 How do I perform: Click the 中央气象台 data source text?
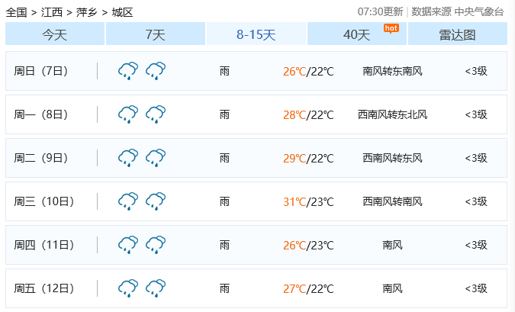click(x=479, y=11)
